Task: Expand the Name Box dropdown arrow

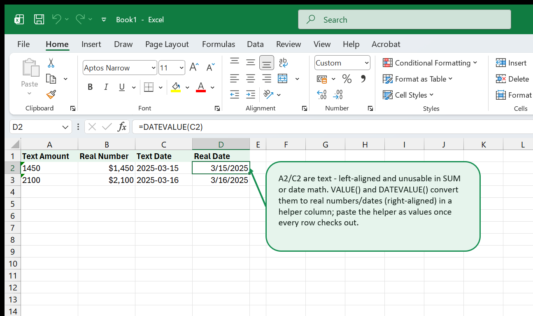Action: click(65, 127)
